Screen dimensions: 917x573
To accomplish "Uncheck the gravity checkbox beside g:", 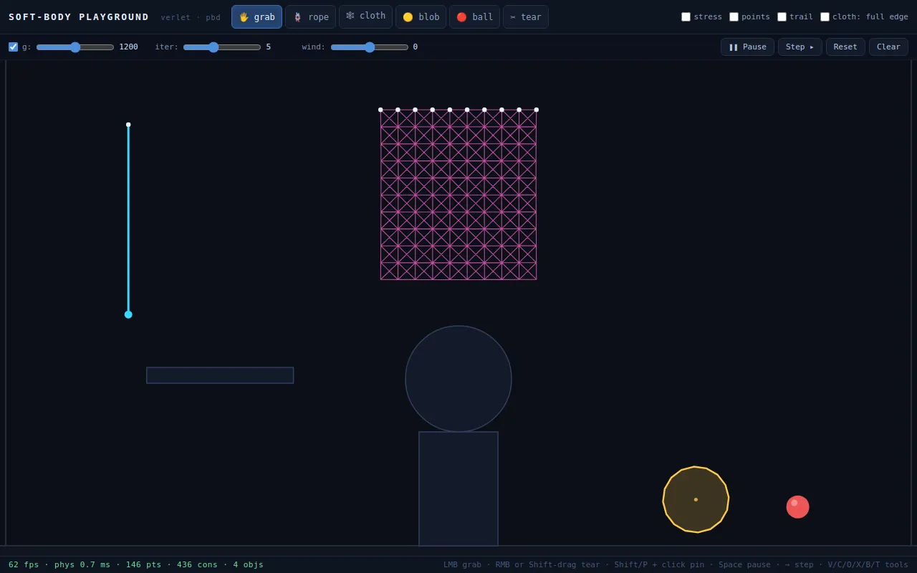I will [14, 47].
